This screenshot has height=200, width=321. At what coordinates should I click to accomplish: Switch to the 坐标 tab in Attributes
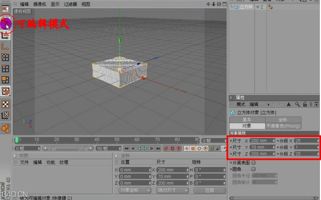[x=283, y=119]
